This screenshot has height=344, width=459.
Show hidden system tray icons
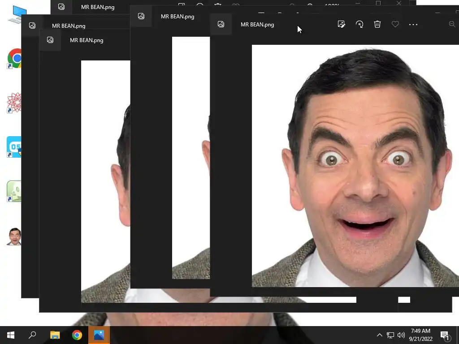(379, 335)
